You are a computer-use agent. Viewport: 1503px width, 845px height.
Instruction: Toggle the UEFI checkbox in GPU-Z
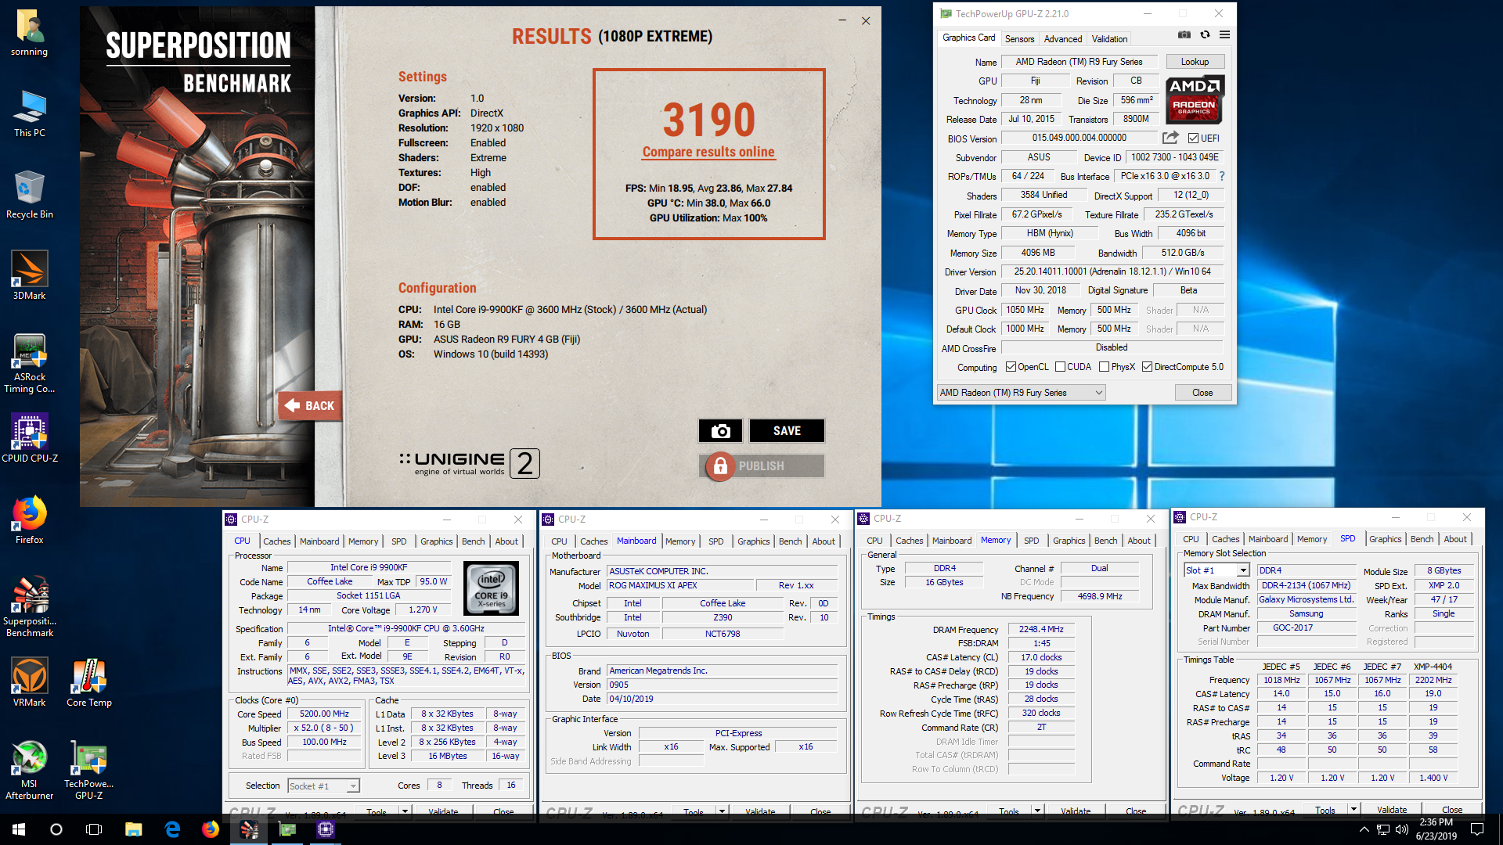1194,138
